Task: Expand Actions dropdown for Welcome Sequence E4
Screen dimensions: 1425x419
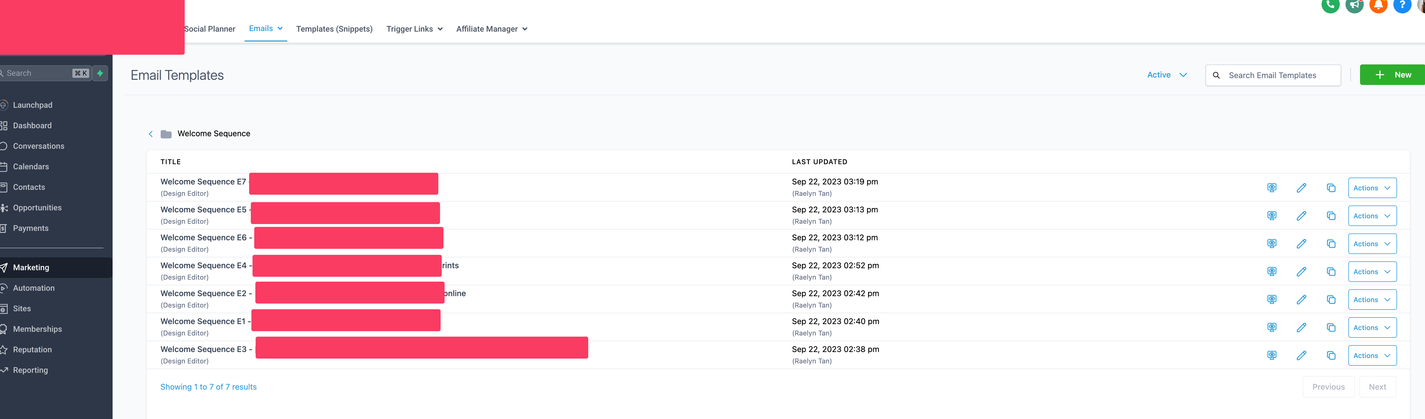Action: coord(1372,272)
